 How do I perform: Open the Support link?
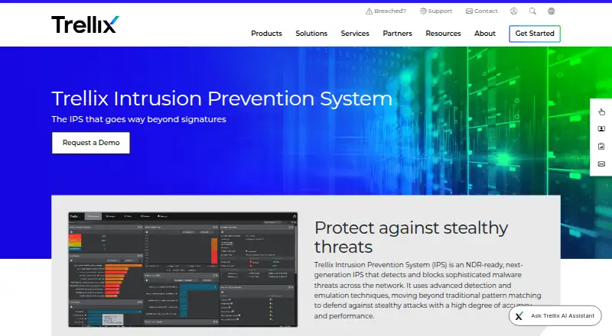435,11
